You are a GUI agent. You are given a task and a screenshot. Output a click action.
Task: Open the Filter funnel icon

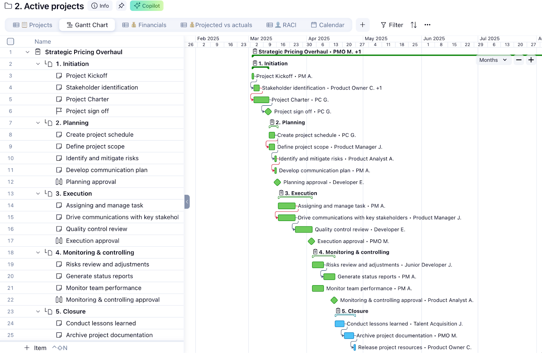(383, 25)
